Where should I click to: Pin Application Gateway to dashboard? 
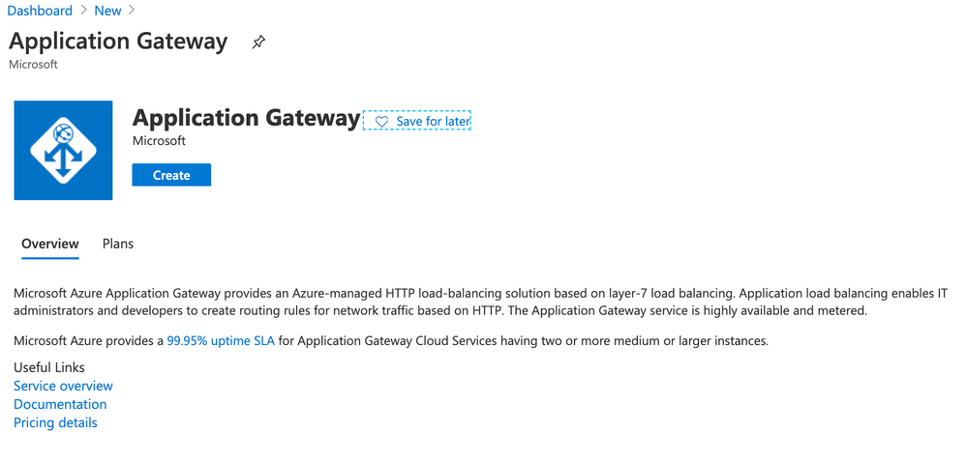point(259,43)
